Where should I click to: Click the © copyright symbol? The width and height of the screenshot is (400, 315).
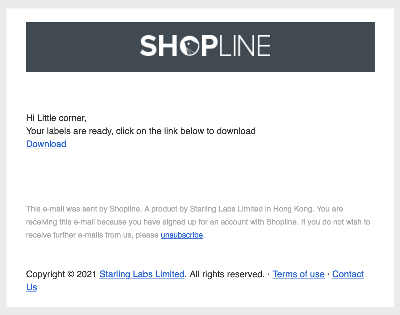(x=71, y=274)
